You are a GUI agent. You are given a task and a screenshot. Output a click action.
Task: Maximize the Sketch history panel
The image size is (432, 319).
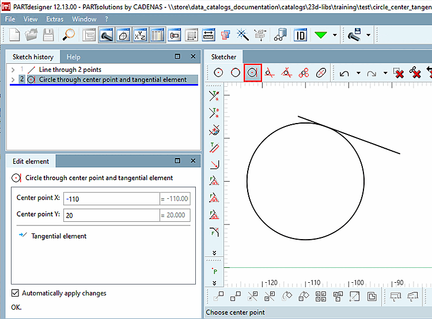click(178, 56)
